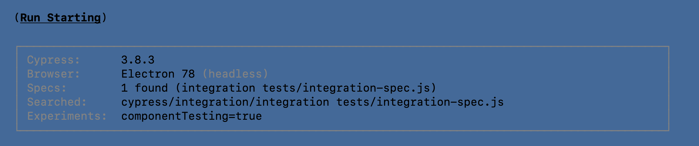Select the Specs: label
The height and width of the screenshot is (146, 699).
point(47,88)
